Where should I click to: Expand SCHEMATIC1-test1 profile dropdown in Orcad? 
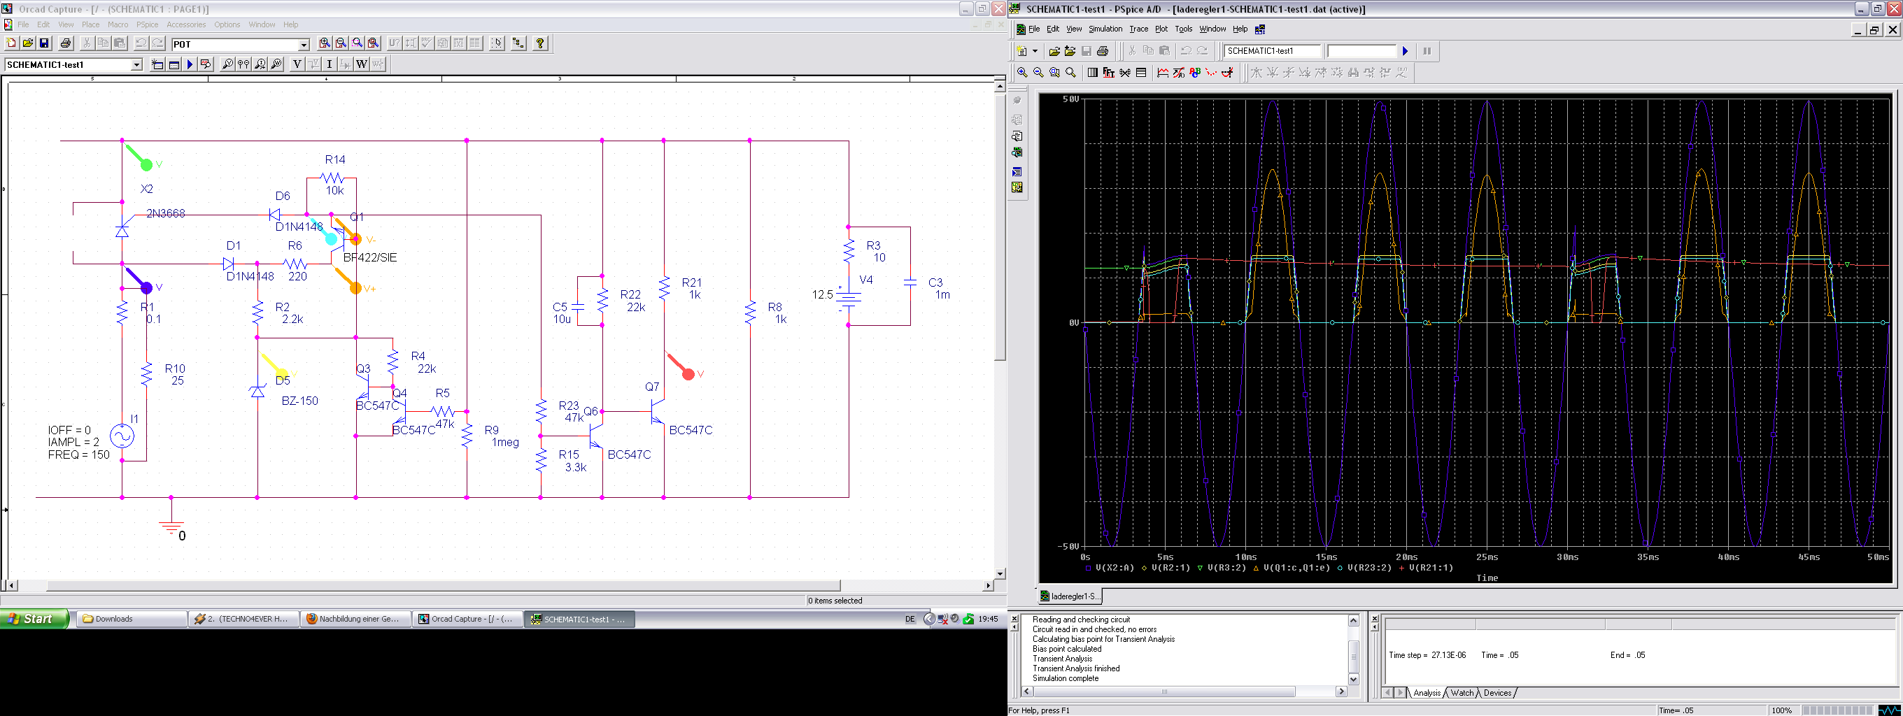click(x=136, y=65)
